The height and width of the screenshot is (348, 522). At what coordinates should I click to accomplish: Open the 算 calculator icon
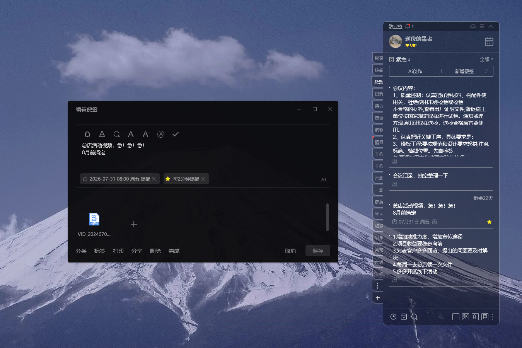[x=485, y=317]
